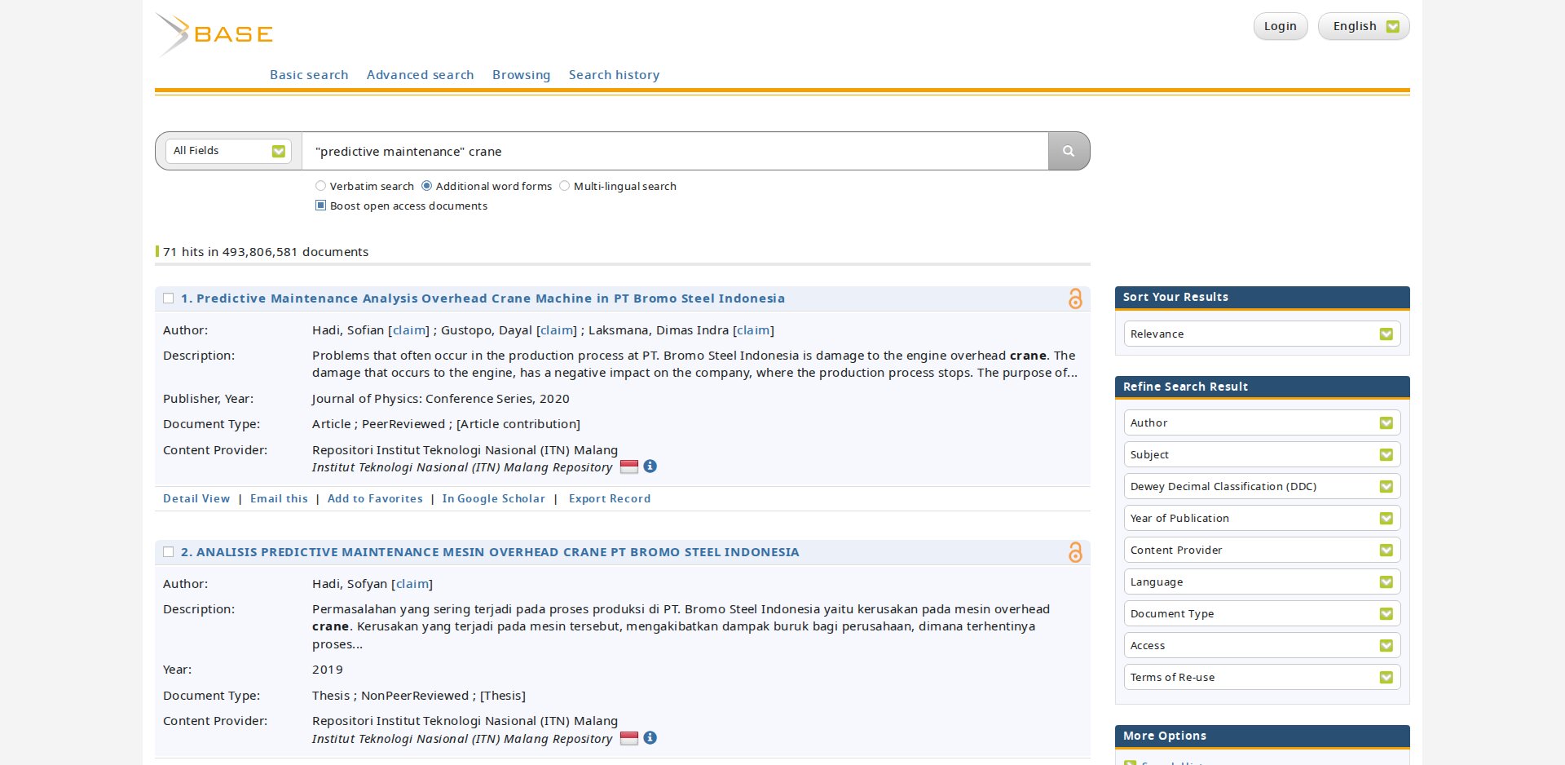Click Add to Favorites for result 1
The height and width of the screenshot is (765, 1565).
375,498
